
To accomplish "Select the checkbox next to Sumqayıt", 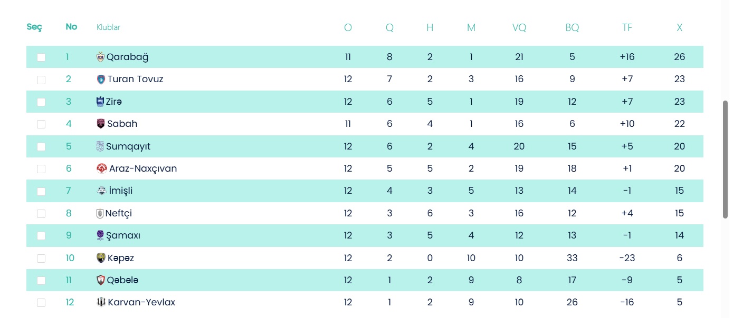I will point(41,147).
